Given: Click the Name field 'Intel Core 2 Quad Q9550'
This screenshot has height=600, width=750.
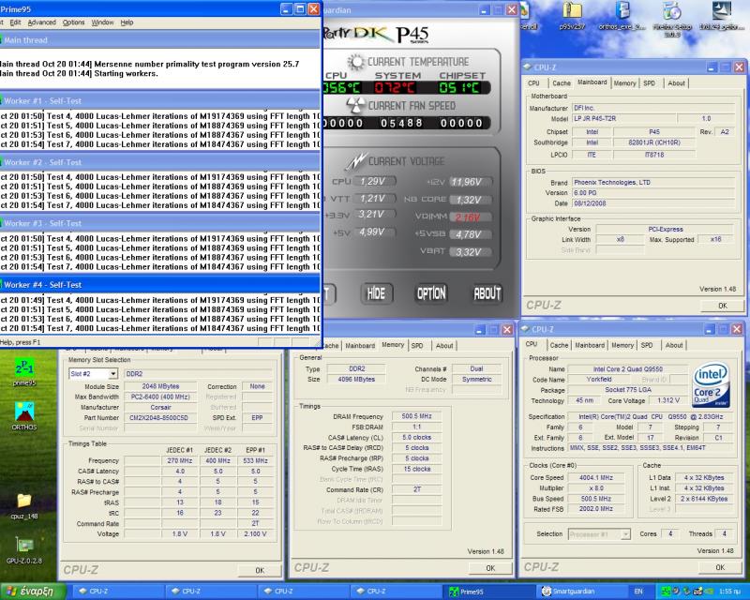Looking at the screenshot, I should point(627,368).
